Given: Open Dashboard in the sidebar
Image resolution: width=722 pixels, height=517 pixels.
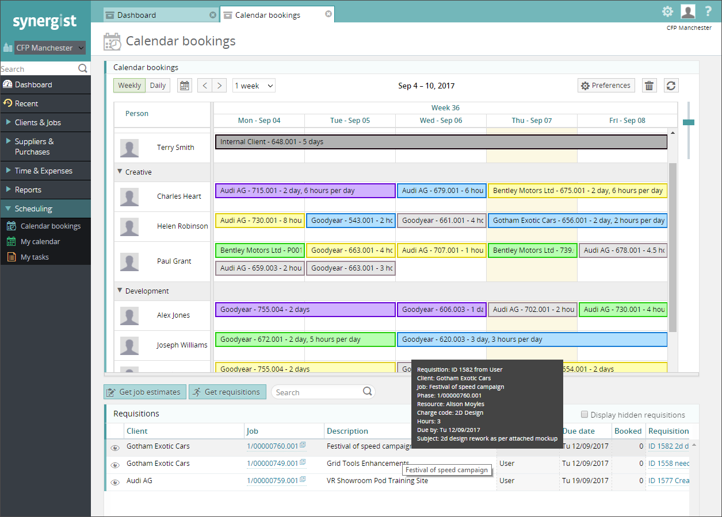Looking at the screenshot, I should tap(45, 84).
